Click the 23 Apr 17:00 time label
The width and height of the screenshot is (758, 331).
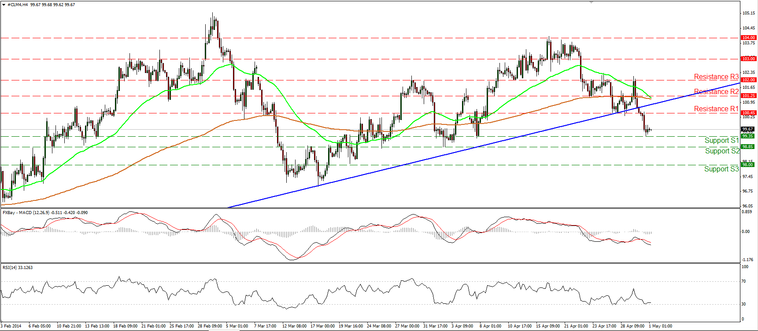[604, 326]
